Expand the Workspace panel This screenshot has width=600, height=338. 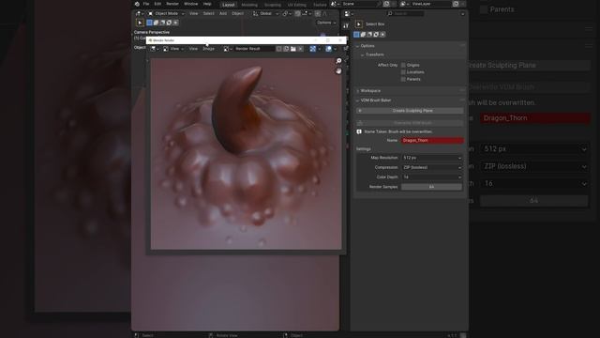(370, 91)
